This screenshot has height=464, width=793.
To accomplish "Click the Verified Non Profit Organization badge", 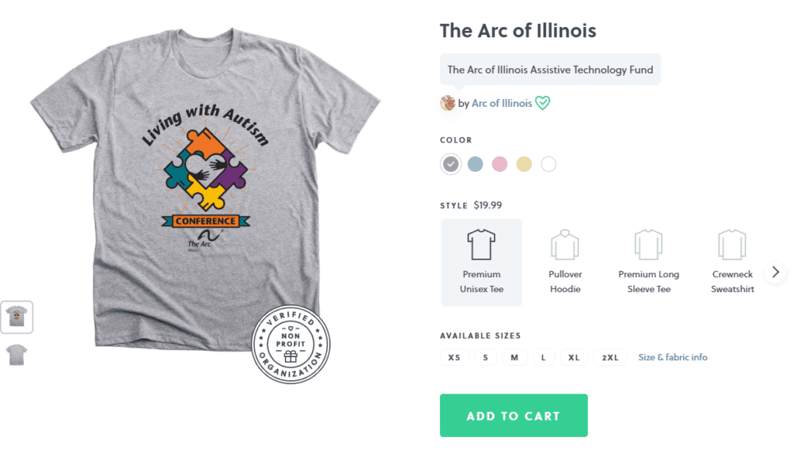I will pos(290,344).
